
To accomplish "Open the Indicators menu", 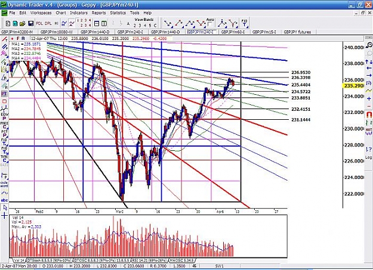I will click(79, 13).
